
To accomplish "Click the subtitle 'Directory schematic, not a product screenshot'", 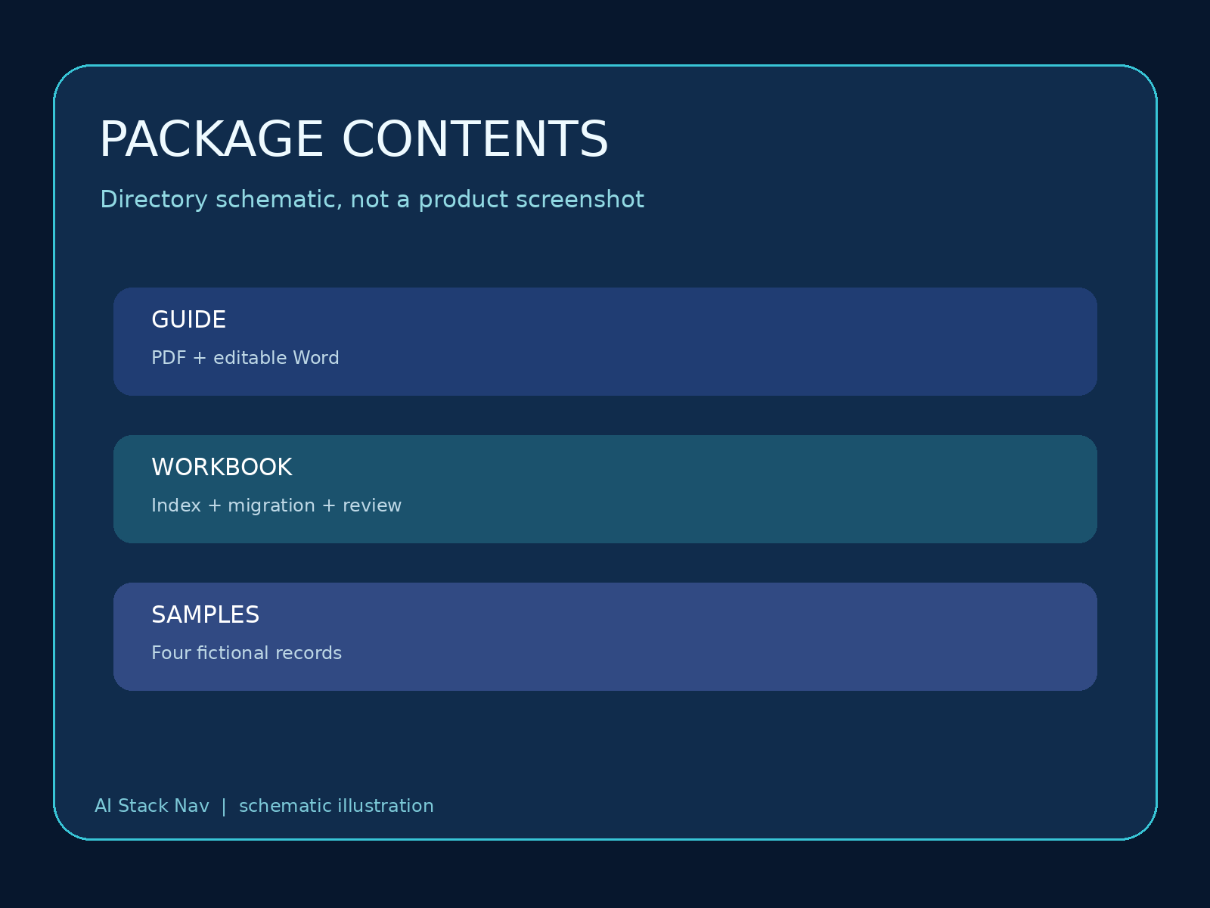I will click(x=372, y=200).
